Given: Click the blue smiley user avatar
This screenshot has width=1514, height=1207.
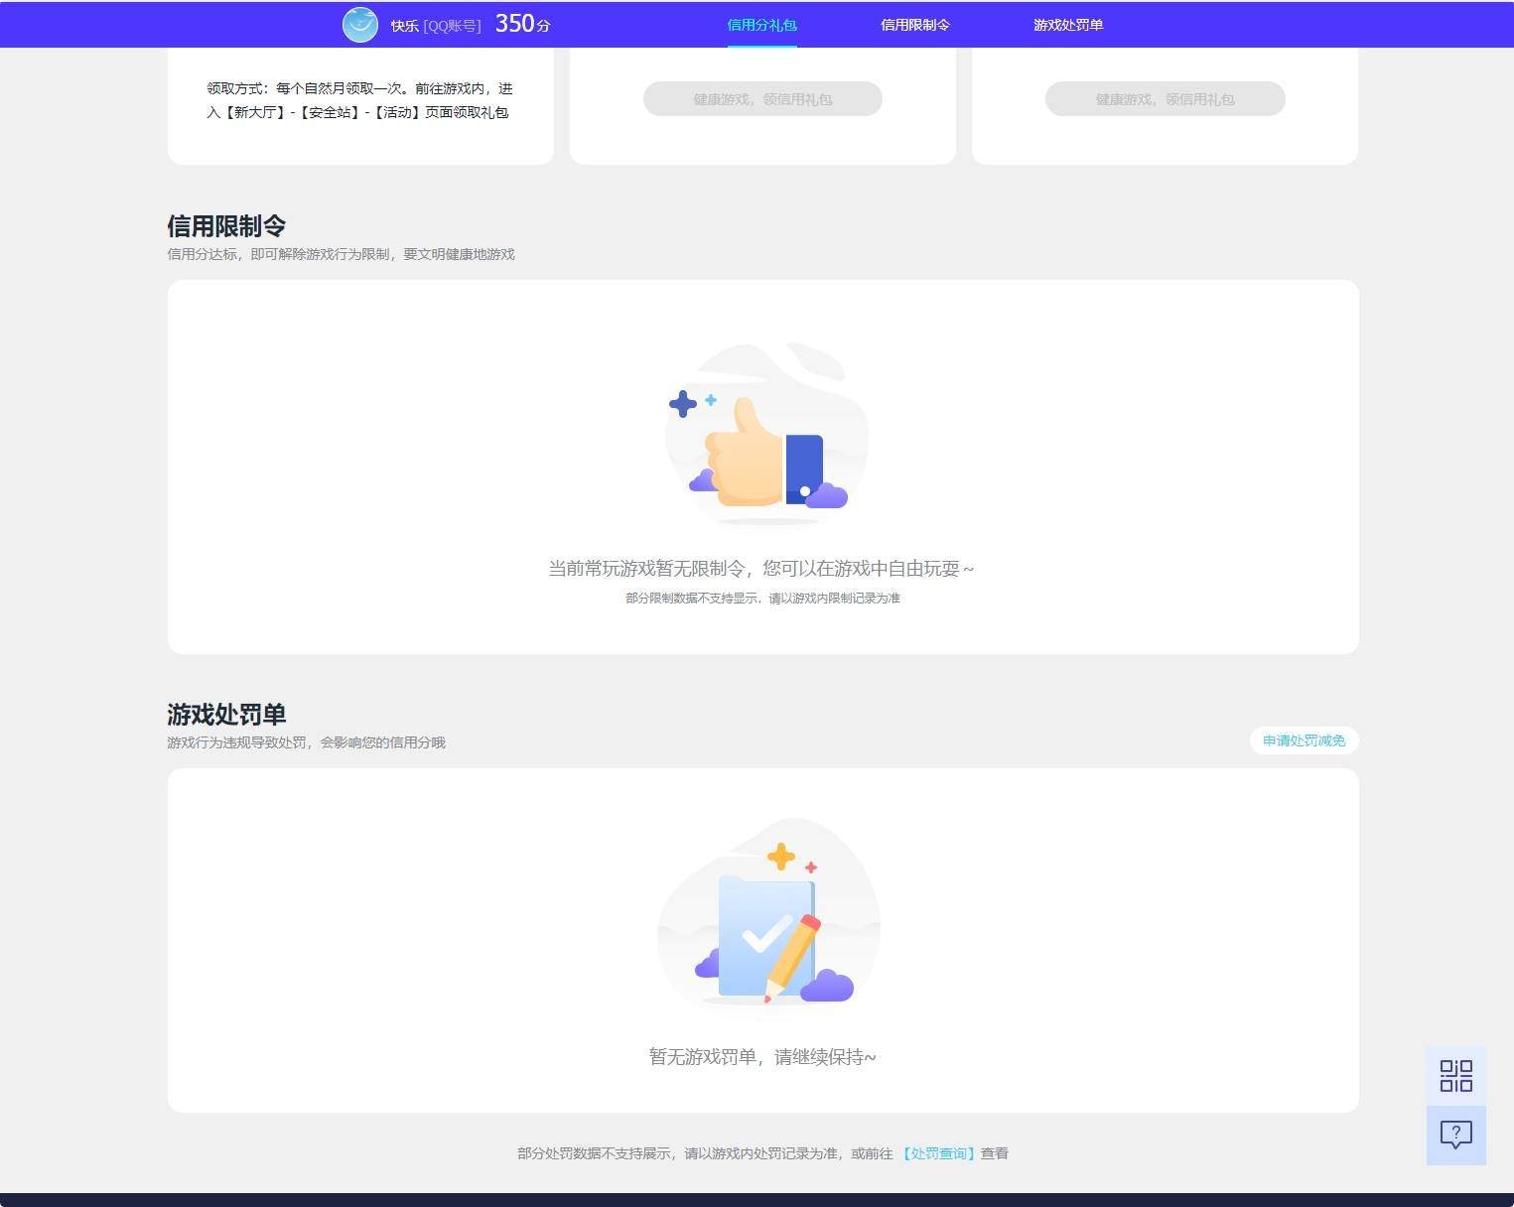Looking at the screenshot, I should tap(359, 25).
